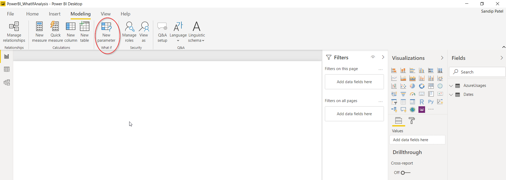The image size is (506, 180).
Task: Switch to the View ribbon tab
Action: [106, 14]
